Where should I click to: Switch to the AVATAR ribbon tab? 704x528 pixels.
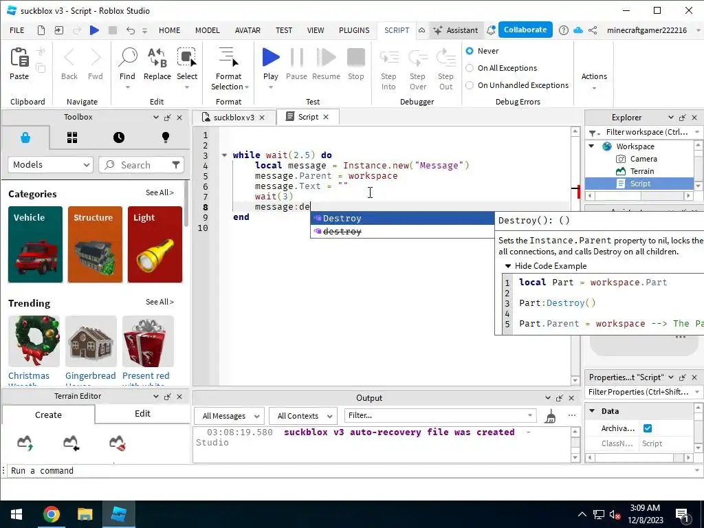[247, 30]
